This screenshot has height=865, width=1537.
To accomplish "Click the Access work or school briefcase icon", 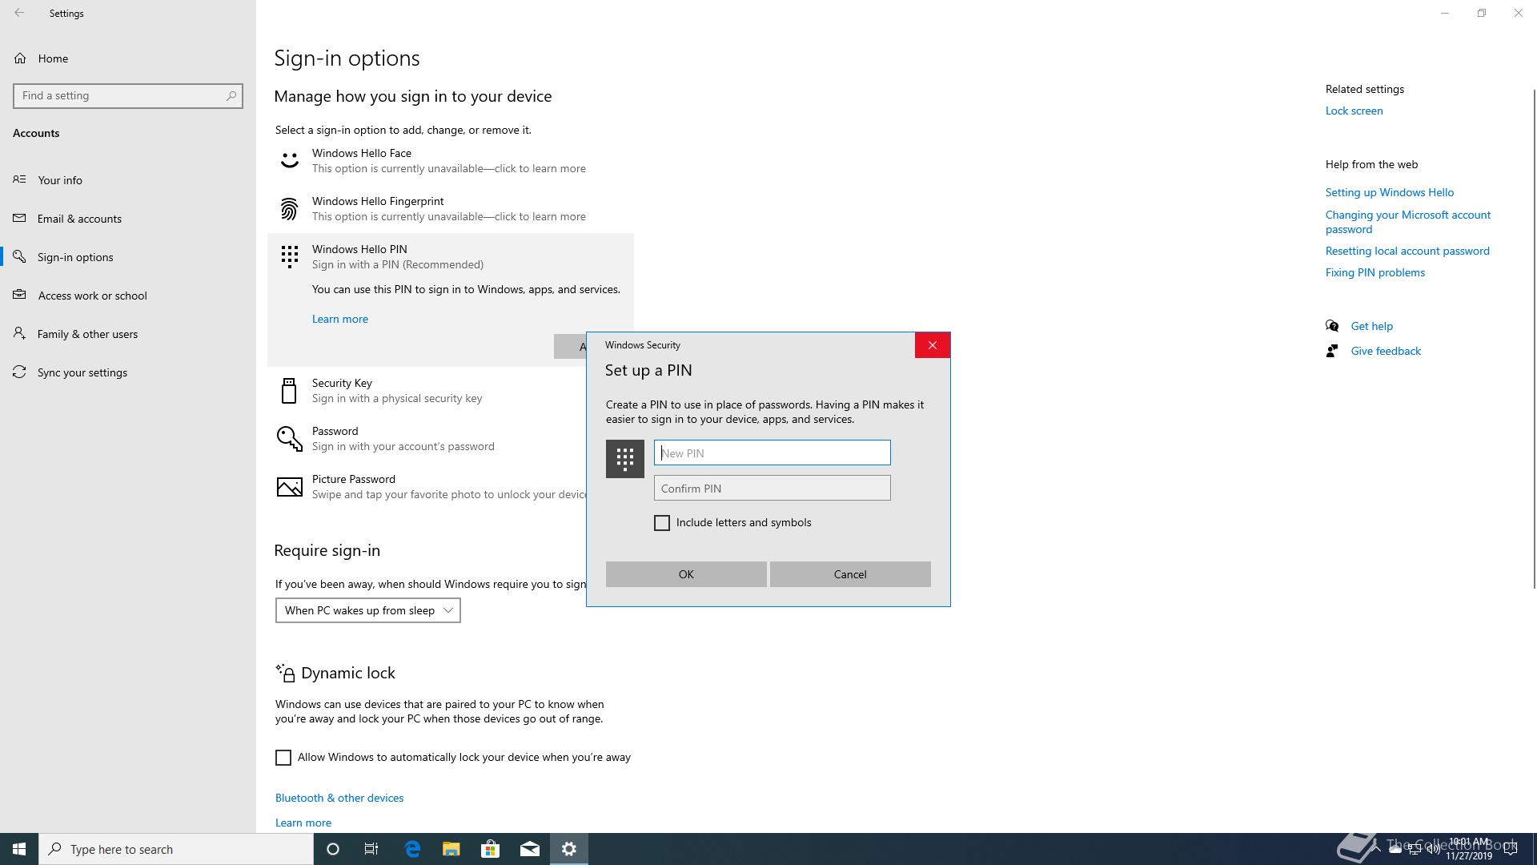I will tap(19, 295).
